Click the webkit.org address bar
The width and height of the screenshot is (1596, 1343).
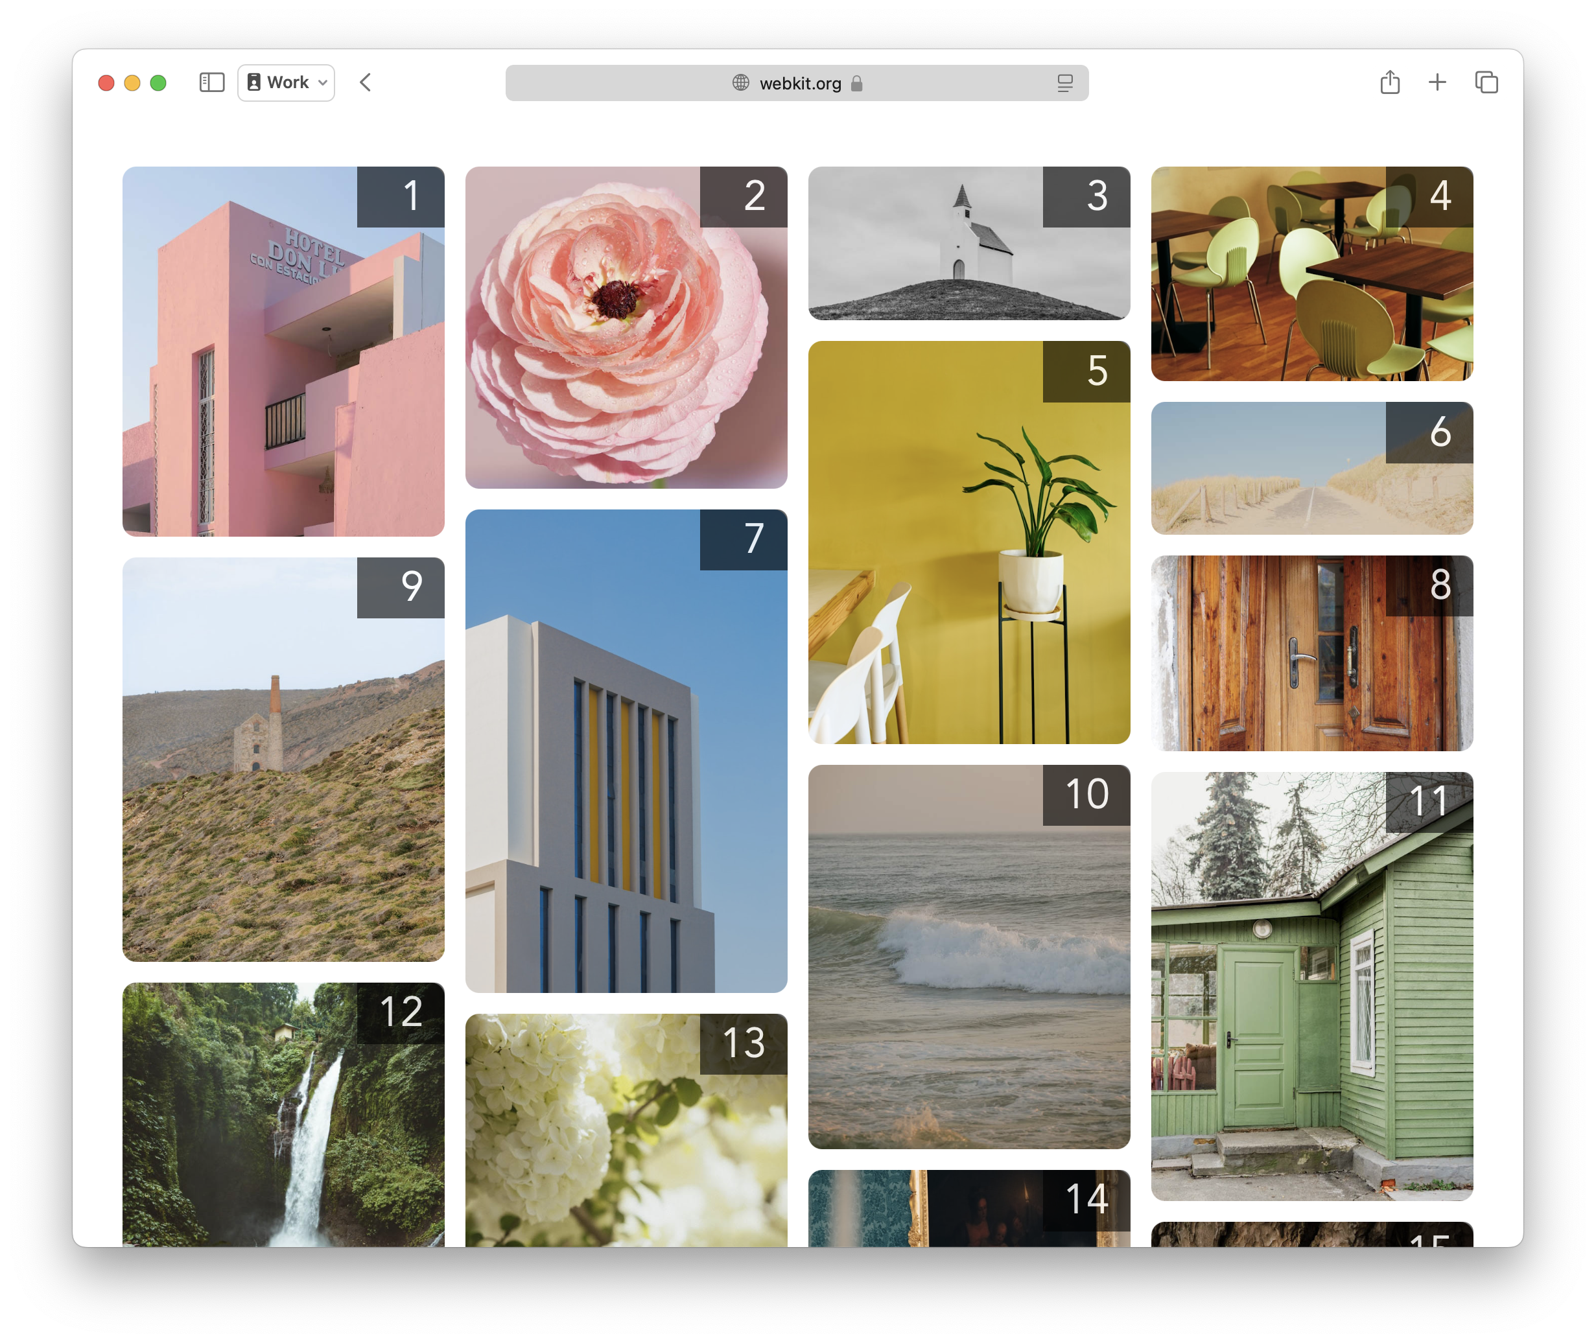click(x=799, y=83)
